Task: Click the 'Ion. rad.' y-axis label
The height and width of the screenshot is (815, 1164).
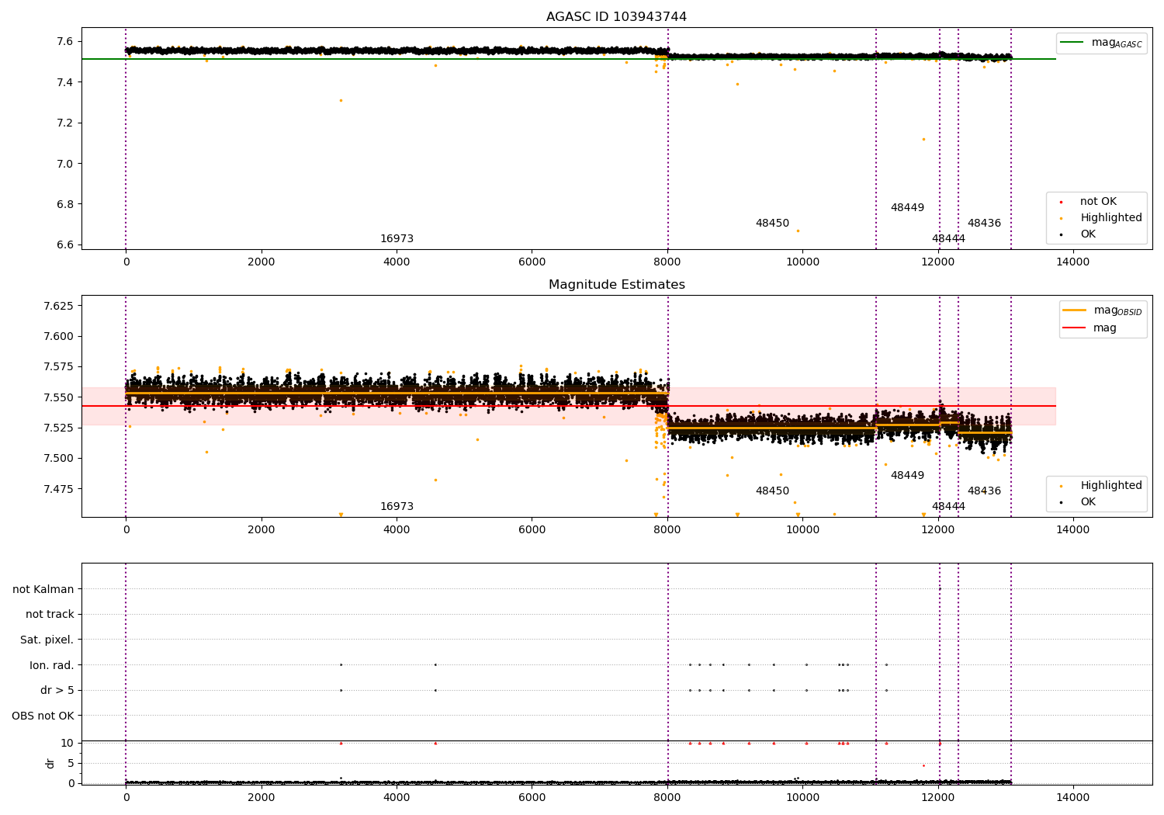Action: click(x=52, y=665)
